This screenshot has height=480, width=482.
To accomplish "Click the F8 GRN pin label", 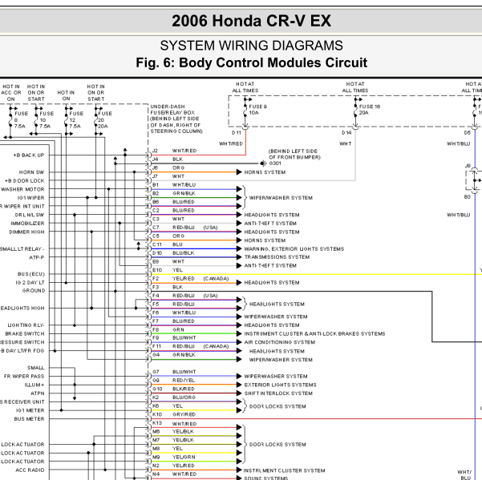I will (168, 329).
